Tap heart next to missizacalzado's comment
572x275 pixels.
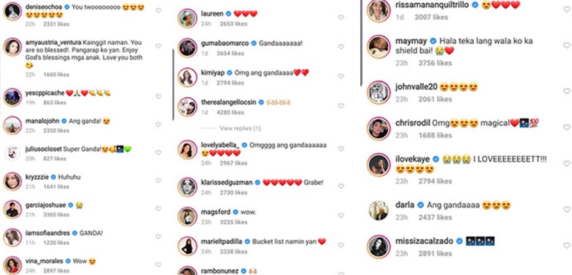pyautogui.click(x=566, y=246)
